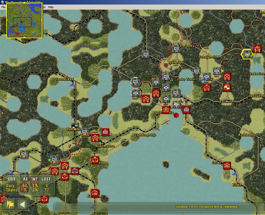Click the bottom map scroll arrow
This screenshot has height=215, width=265.
pyautogui.click(x=182, y=214)
